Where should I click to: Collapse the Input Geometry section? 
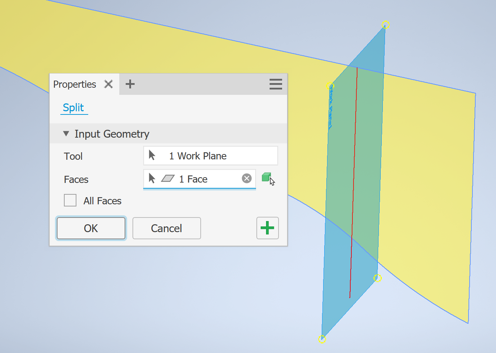pyautogui.click(x=66, y=133)
